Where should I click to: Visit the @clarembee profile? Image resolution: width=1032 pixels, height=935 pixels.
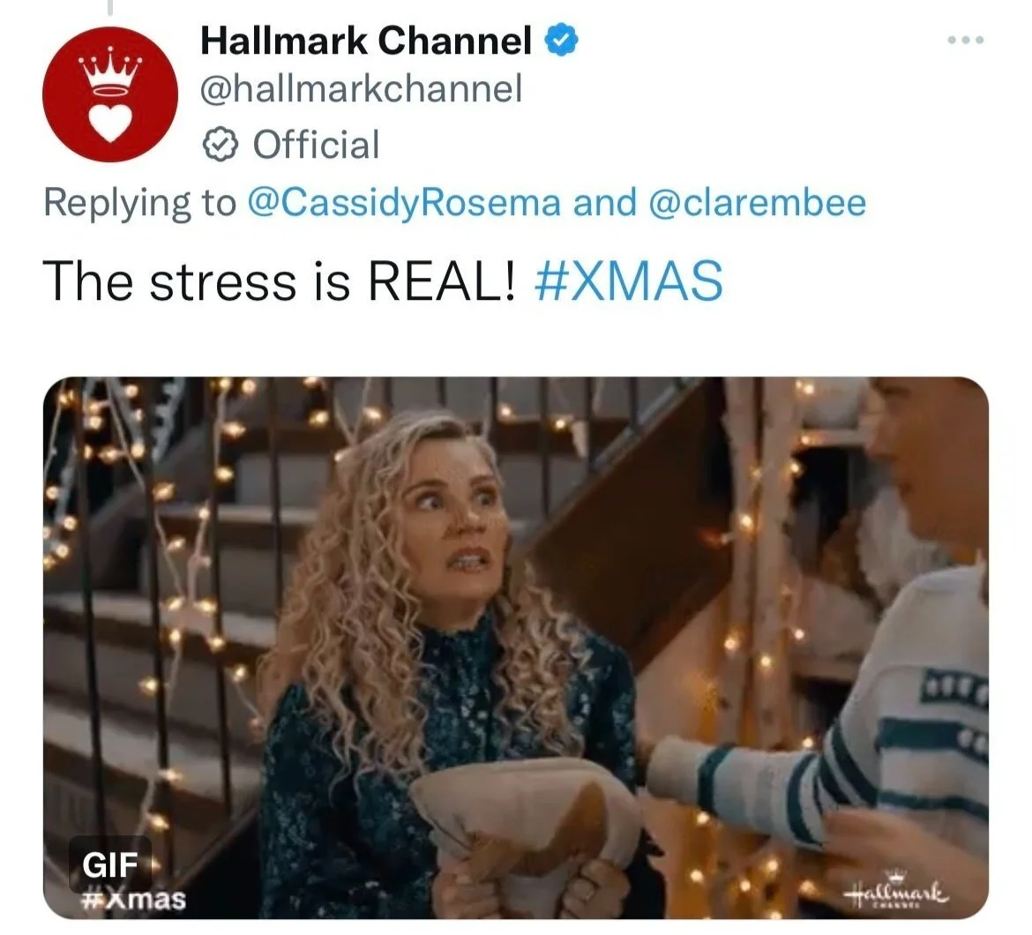point(758,202)
